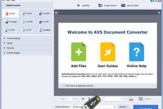Expand the Merge section

click(10, 43)
